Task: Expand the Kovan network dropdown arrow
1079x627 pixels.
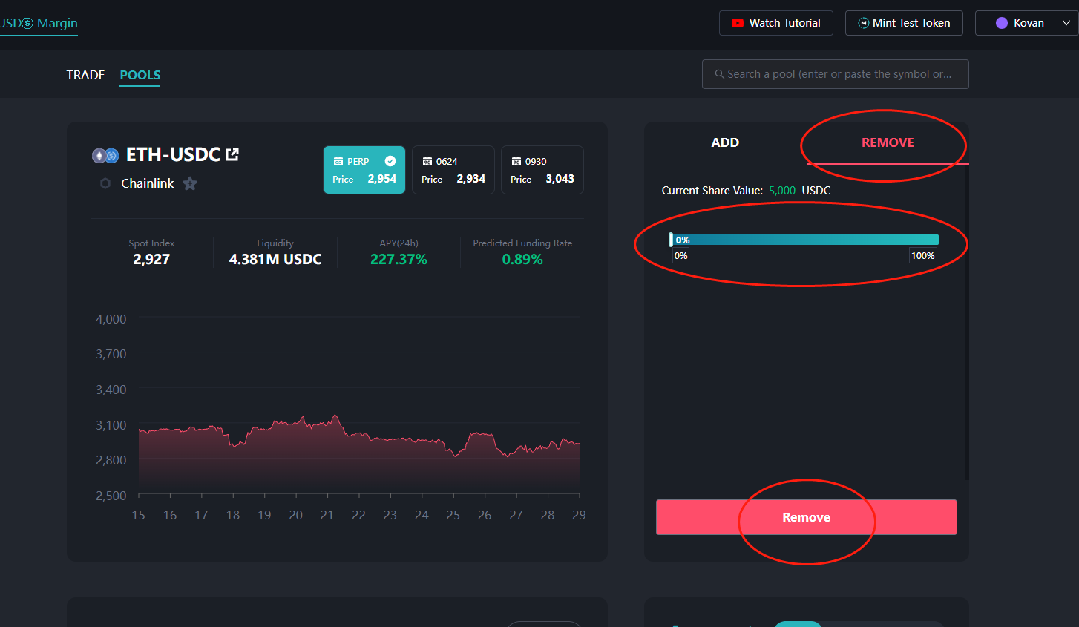Action: point(1066,23)
